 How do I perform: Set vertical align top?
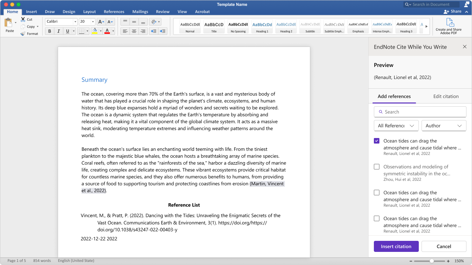[x=125, y=21]
